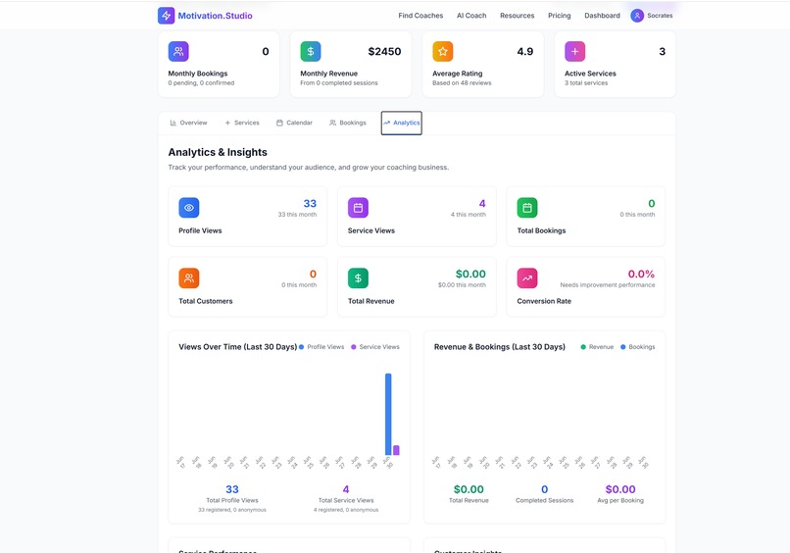Click the Service Views calendar icon
The image size is (790, 553).
(x=358, y=208)
